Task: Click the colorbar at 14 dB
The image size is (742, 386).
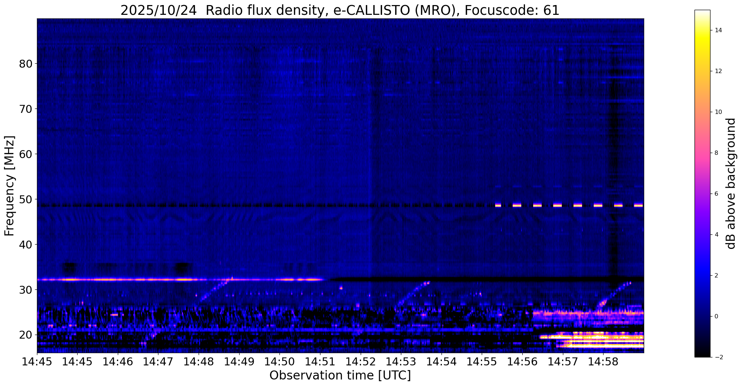Action: [x=702, y=30]
